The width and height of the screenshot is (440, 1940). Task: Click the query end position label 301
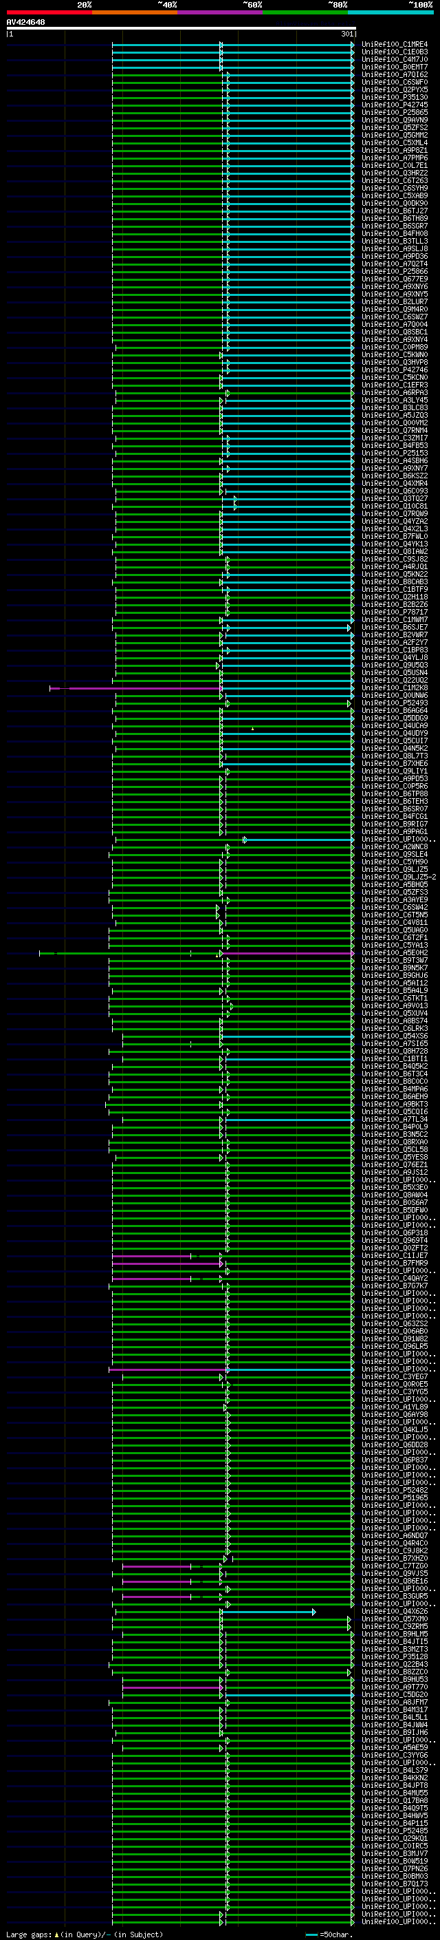point(346,34)
